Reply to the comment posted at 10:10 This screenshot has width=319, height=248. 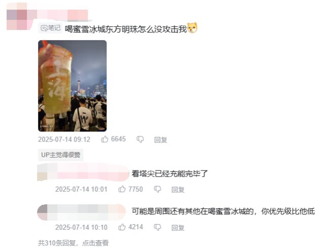point(178,227)
